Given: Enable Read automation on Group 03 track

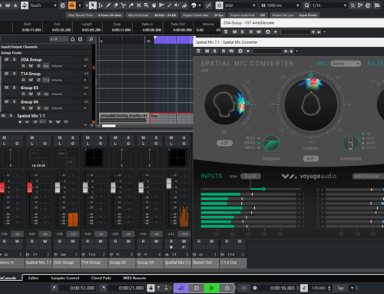Looking at the screenshot, I should pos(23,94).
